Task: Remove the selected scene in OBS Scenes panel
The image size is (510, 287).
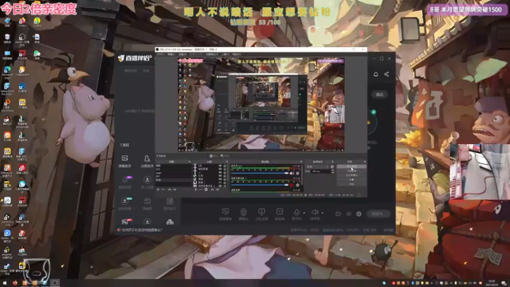Action: click(163, 189)
